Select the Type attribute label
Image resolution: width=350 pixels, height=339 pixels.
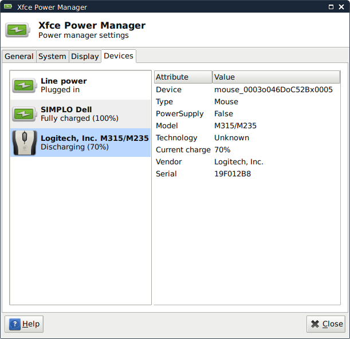point(164,102)
